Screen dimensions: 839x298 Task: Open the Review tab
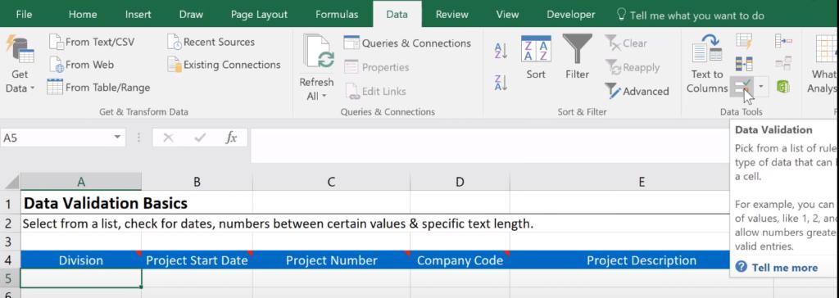pyautogui.click(x=452, y=15)
